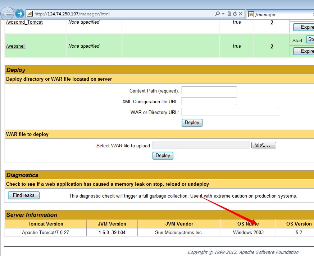Image resolution: width=314 pixels, height=256 pixels.
Task: Click the compatibility view icon
Action: (x=229, y=14)
